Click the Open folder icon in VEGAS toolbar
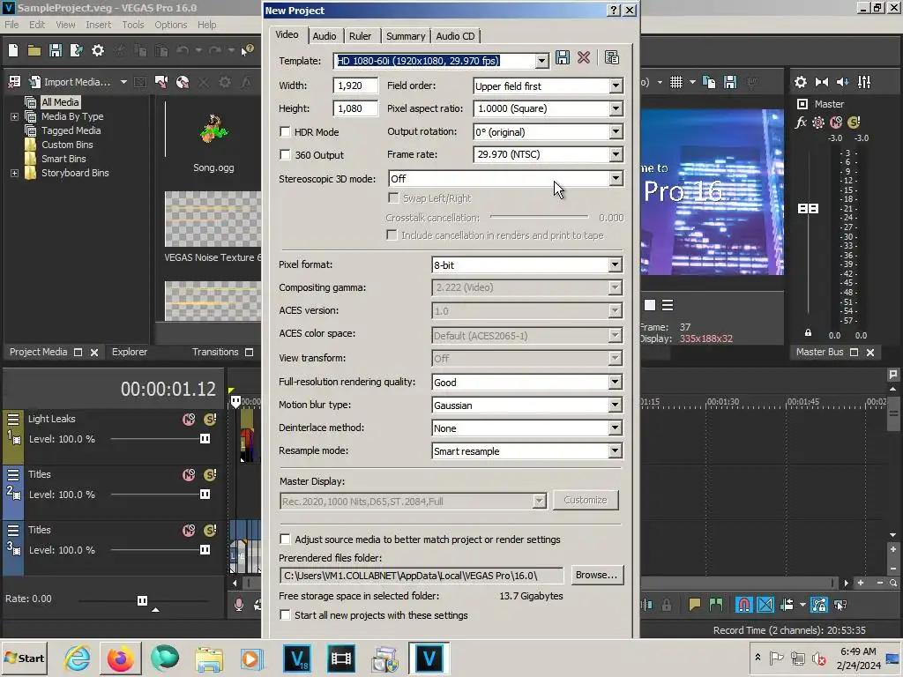The image size is (903, 677). tap(34, 50)
